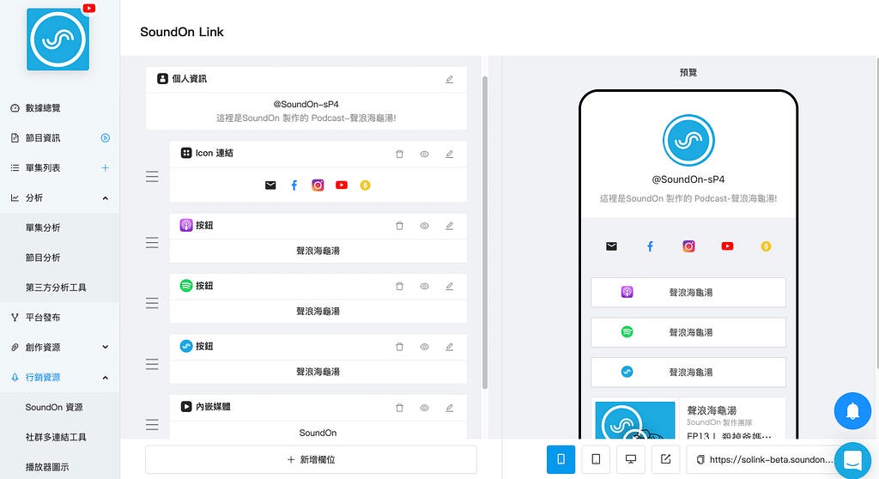Click YouTube icon in editor Icon 連結

[x=342, y=185]
